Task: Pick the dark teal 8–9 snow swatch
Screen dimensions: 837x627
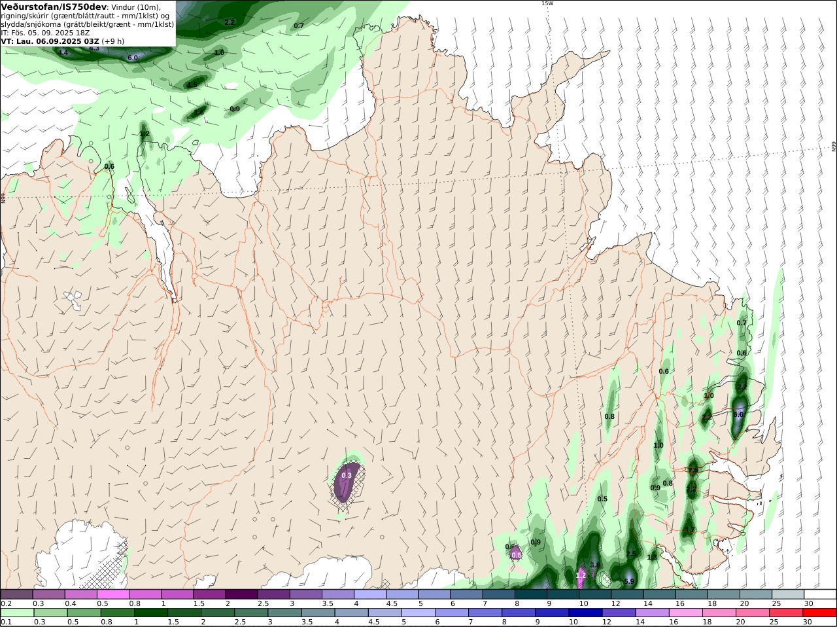Action: click(x=531, y=594)
